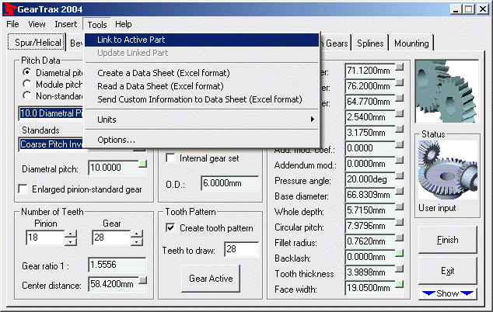Click the GearTrax app icon in title bar
The width and height of the screenshot is (493, 312).
(x=9, y=9)
